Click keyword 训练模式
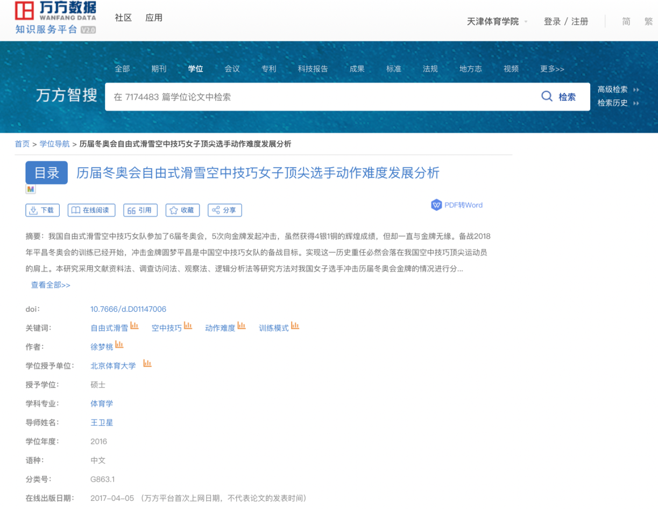658x509 pixels. click(274, 328)
